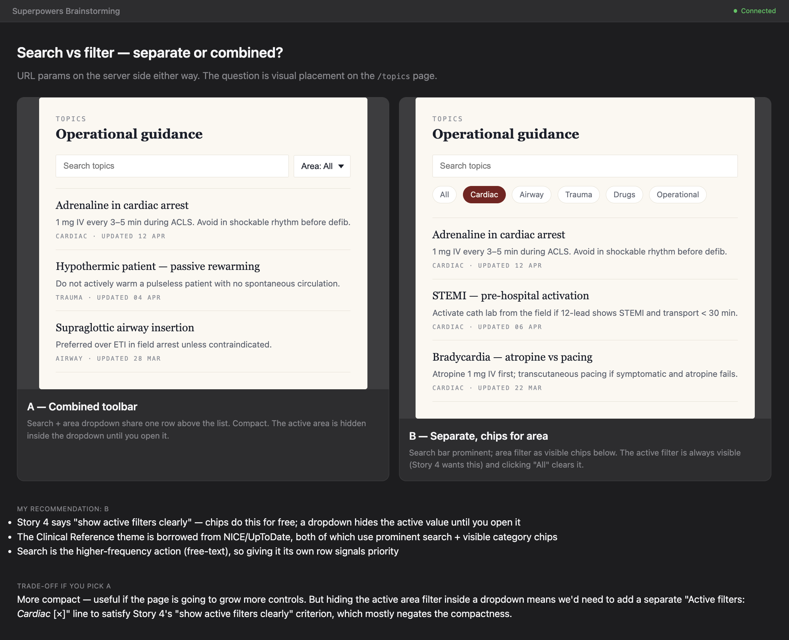This screenshot has width=789, height=640.
Task: Select the Trauma chip
Action: click(x=578, y=195)
